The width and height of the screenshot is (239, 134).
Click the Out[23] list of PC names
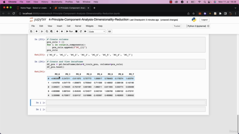coord(90,55)
